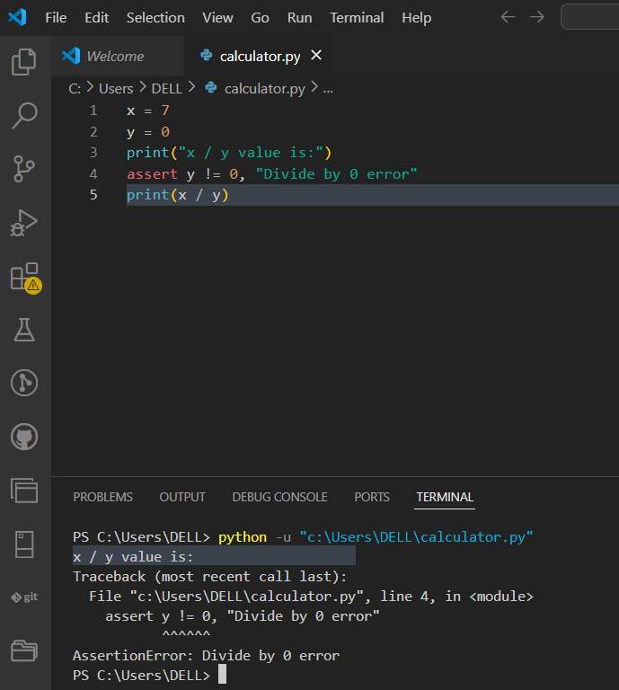This screenshot has height=690, width=619.
Task: Select the TERMINAL panel tab
Action: pos(445,497)
